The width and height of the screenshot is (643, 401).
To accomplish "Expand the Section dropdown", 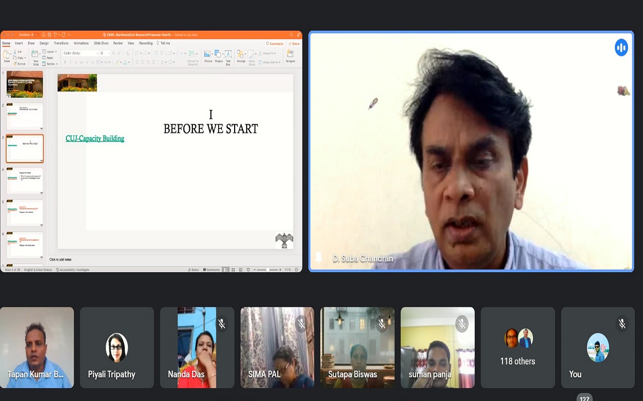I will click(50, 64).
